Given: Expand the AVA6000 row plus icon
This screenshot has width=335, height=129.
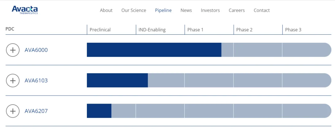Looking at the screenshot, I should [13, 50].
